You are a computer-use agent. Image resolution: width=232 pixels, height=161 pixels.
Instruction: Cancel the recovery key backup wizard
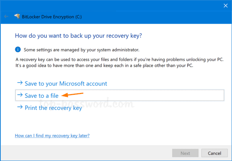tap(212, 153)
